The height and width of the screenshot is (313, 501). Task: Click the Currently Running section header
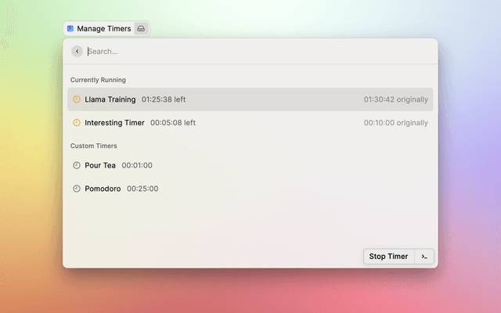tap(98, 80)
